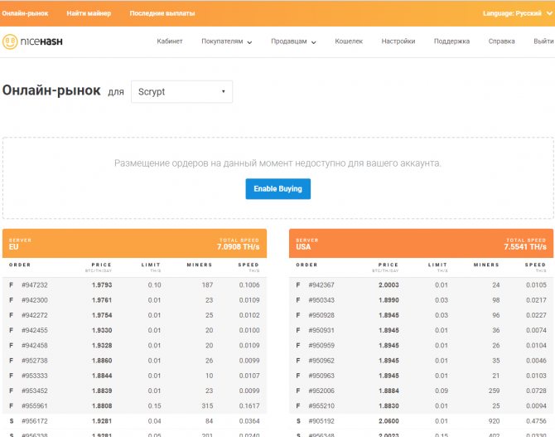Viewport: 555px width, 437px height.
Task: Click the EU table MINERS column header
Action: (x=200, y=265)
